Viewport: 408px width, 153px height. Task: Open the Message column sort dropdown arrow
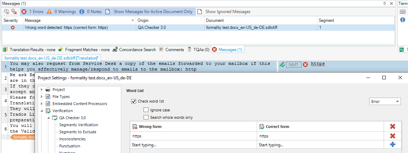[133, 20]
